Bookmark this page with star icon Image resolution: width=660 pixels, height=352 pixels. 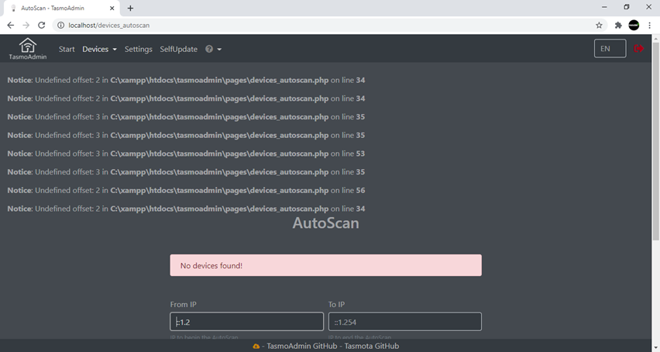pos(599,26)
